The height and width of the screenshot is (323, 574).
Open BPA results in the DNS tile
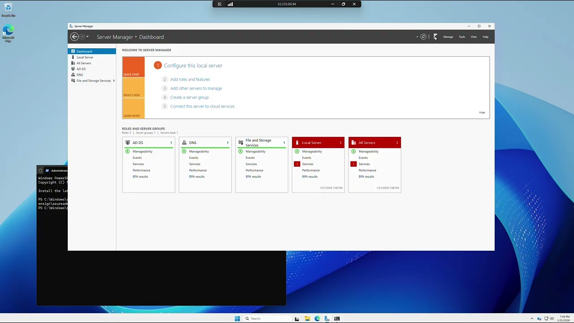(197, 176)
